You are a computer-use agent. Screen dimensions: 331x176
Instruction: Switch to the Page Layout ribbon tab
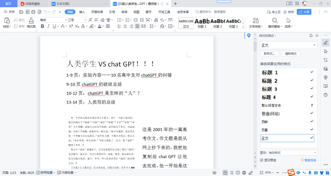pyautogui.click(x=97, y=12)
